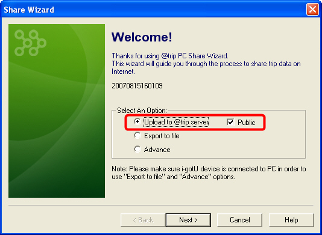Click the Cancel button

tap(239, 220)
